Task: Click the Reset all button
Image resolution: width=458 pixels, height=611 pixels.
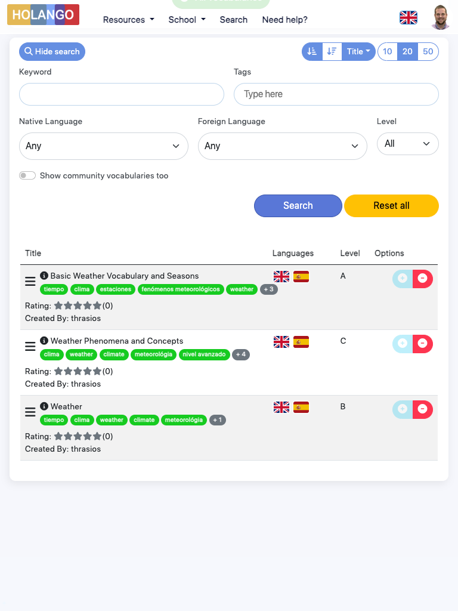Action: click(391, 206)
